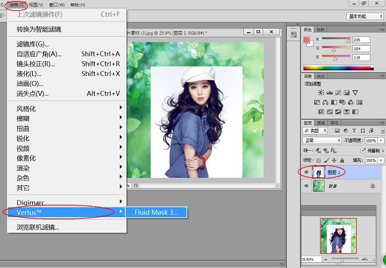The width and height of the screenshot is (386, 268).
Task: Add a Hue/Saturation adjustment layer
Action: [x=317, y=102]
